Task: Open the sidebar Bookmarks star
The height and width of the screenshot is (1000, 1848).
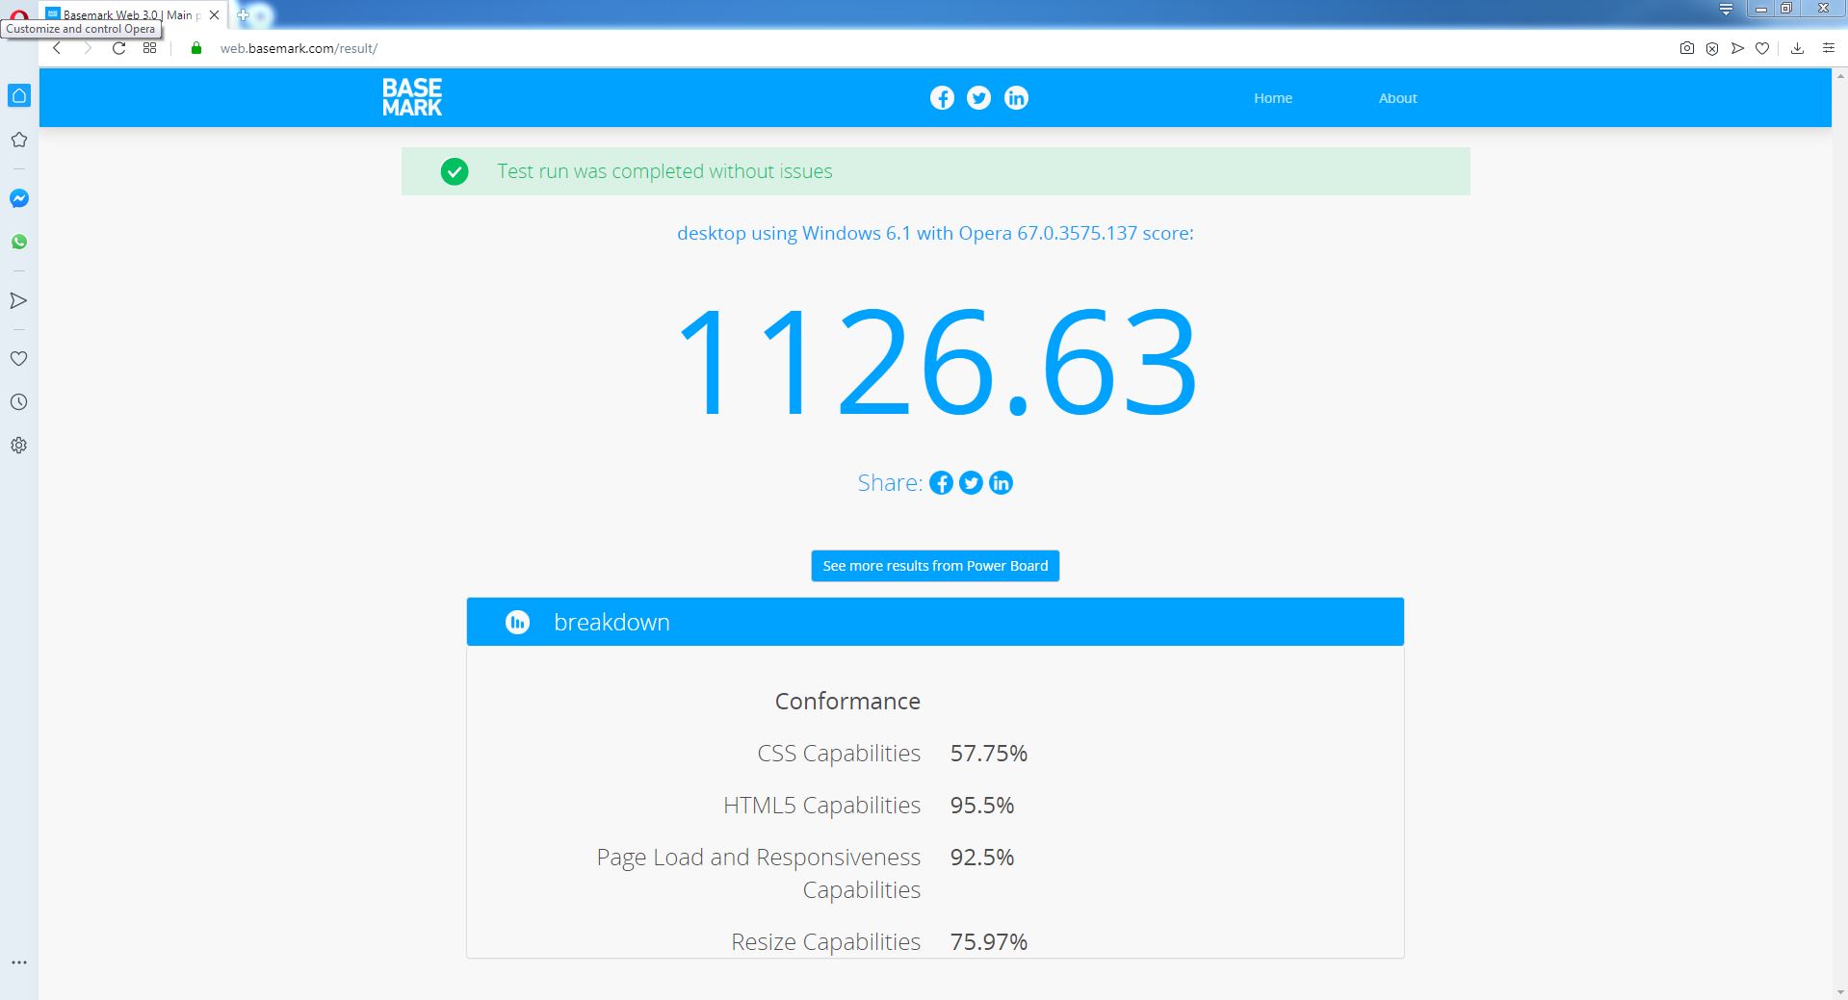Action: pyautogui.click(x=18, y=140)
